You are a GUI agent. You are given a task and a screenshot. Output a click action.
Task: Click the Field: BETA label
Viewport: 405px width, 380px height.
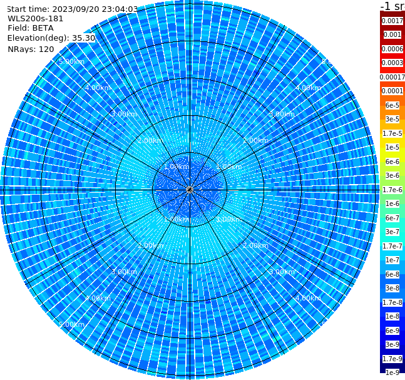pyautogui.click(x=31, y=28)
